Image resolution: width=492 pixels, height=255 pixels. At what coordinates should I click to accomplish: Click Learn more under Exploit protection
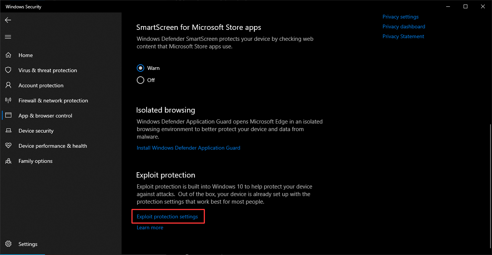pyautogui.click(x=150, y=227)
